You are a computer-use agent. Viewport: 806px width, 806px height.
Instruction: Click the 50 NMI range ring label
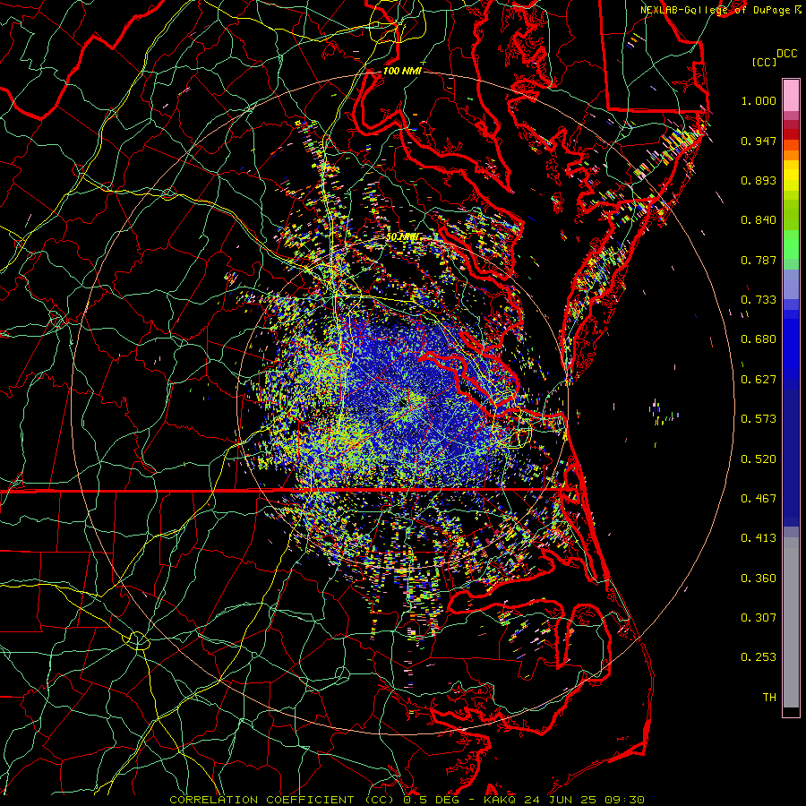(x=402, y=237)
